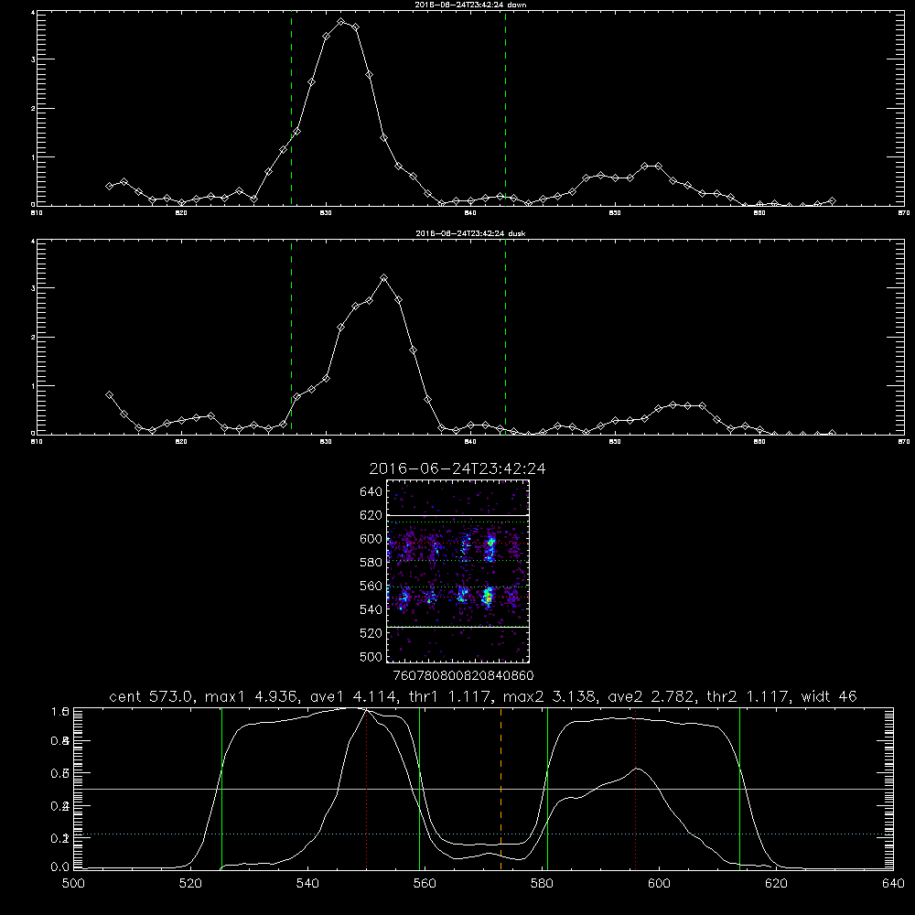
Task: Click the '600' x-axis label of the bottom plot
Action: (x=659, y=884)
